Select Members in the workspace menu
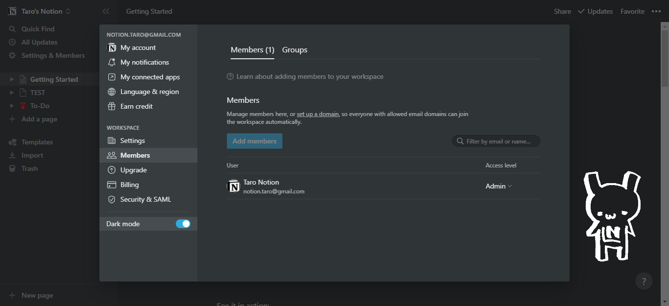The height and width of the screenshot is (306, 669). pyautogui.click(x=148, y=155)
